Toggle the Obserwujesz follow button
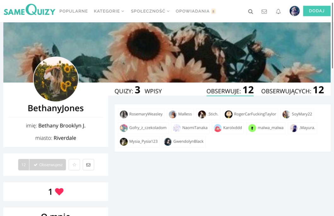 click(x=48, y=165)
